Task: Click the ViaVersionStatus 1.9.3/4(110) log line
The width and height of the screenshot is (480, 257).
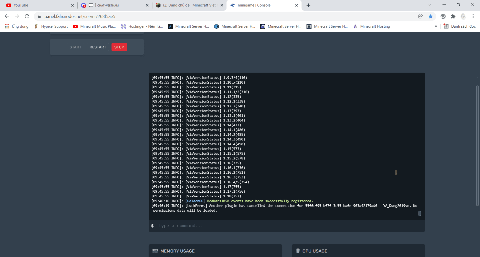Action: (199, 78)
